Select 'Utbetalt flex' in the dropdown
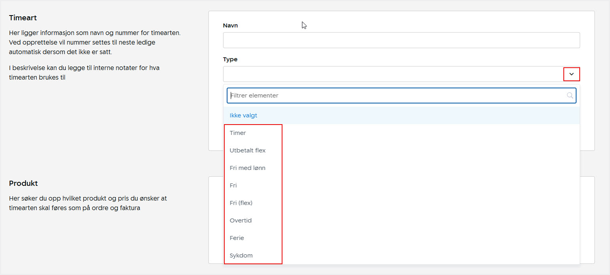 pos(248,150)
